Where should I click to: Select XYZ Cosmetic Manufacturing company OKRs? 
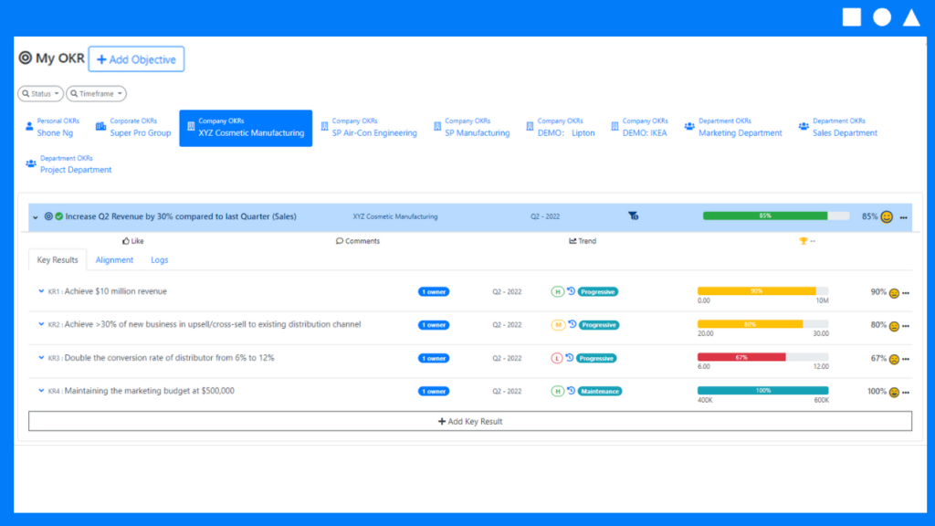(x=246, y=128)
